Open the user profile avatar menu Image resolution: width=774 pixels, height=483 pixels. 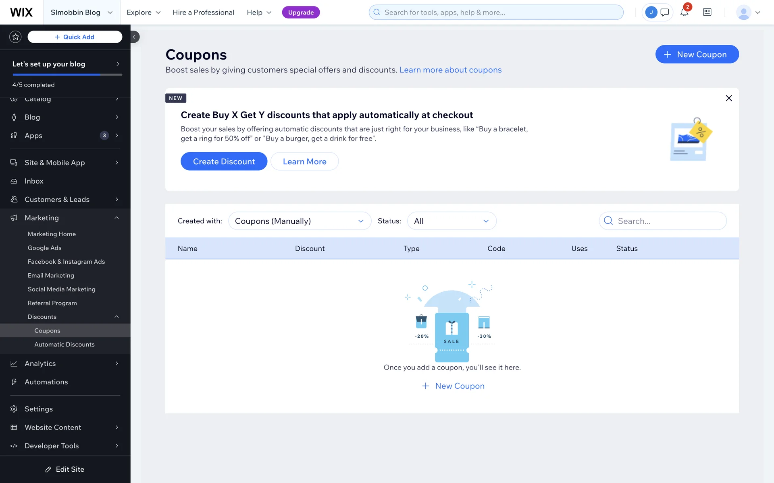748,12
